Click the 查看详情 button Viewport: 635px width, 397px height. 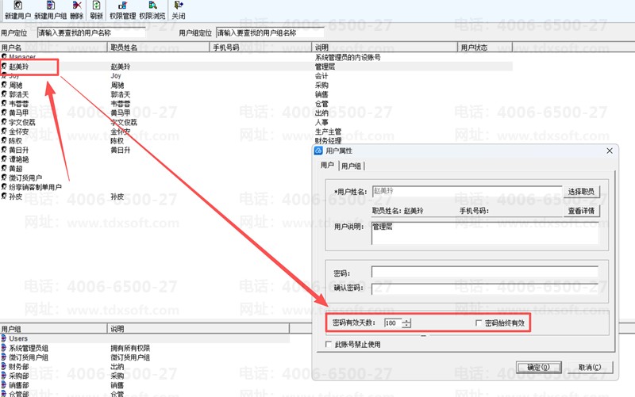click(583, 211)
